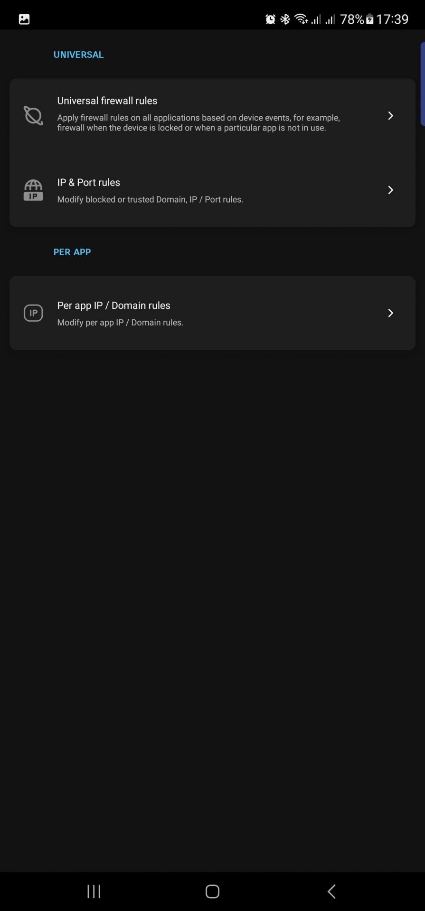Open Universal firewall rules title
The width and height of the screenshot is (425, 911).
click(107, 101)
